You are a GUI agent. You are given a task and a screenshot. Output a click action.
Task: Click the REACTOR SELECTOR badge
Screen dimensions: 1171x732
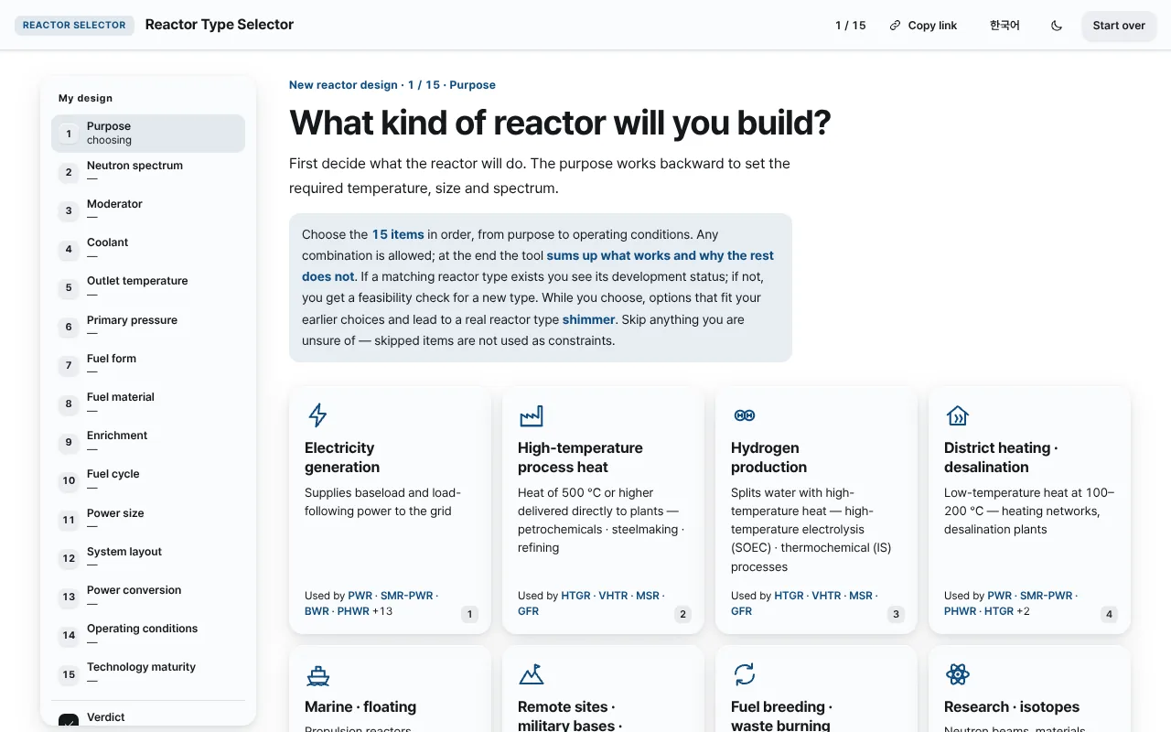[74, 26]
